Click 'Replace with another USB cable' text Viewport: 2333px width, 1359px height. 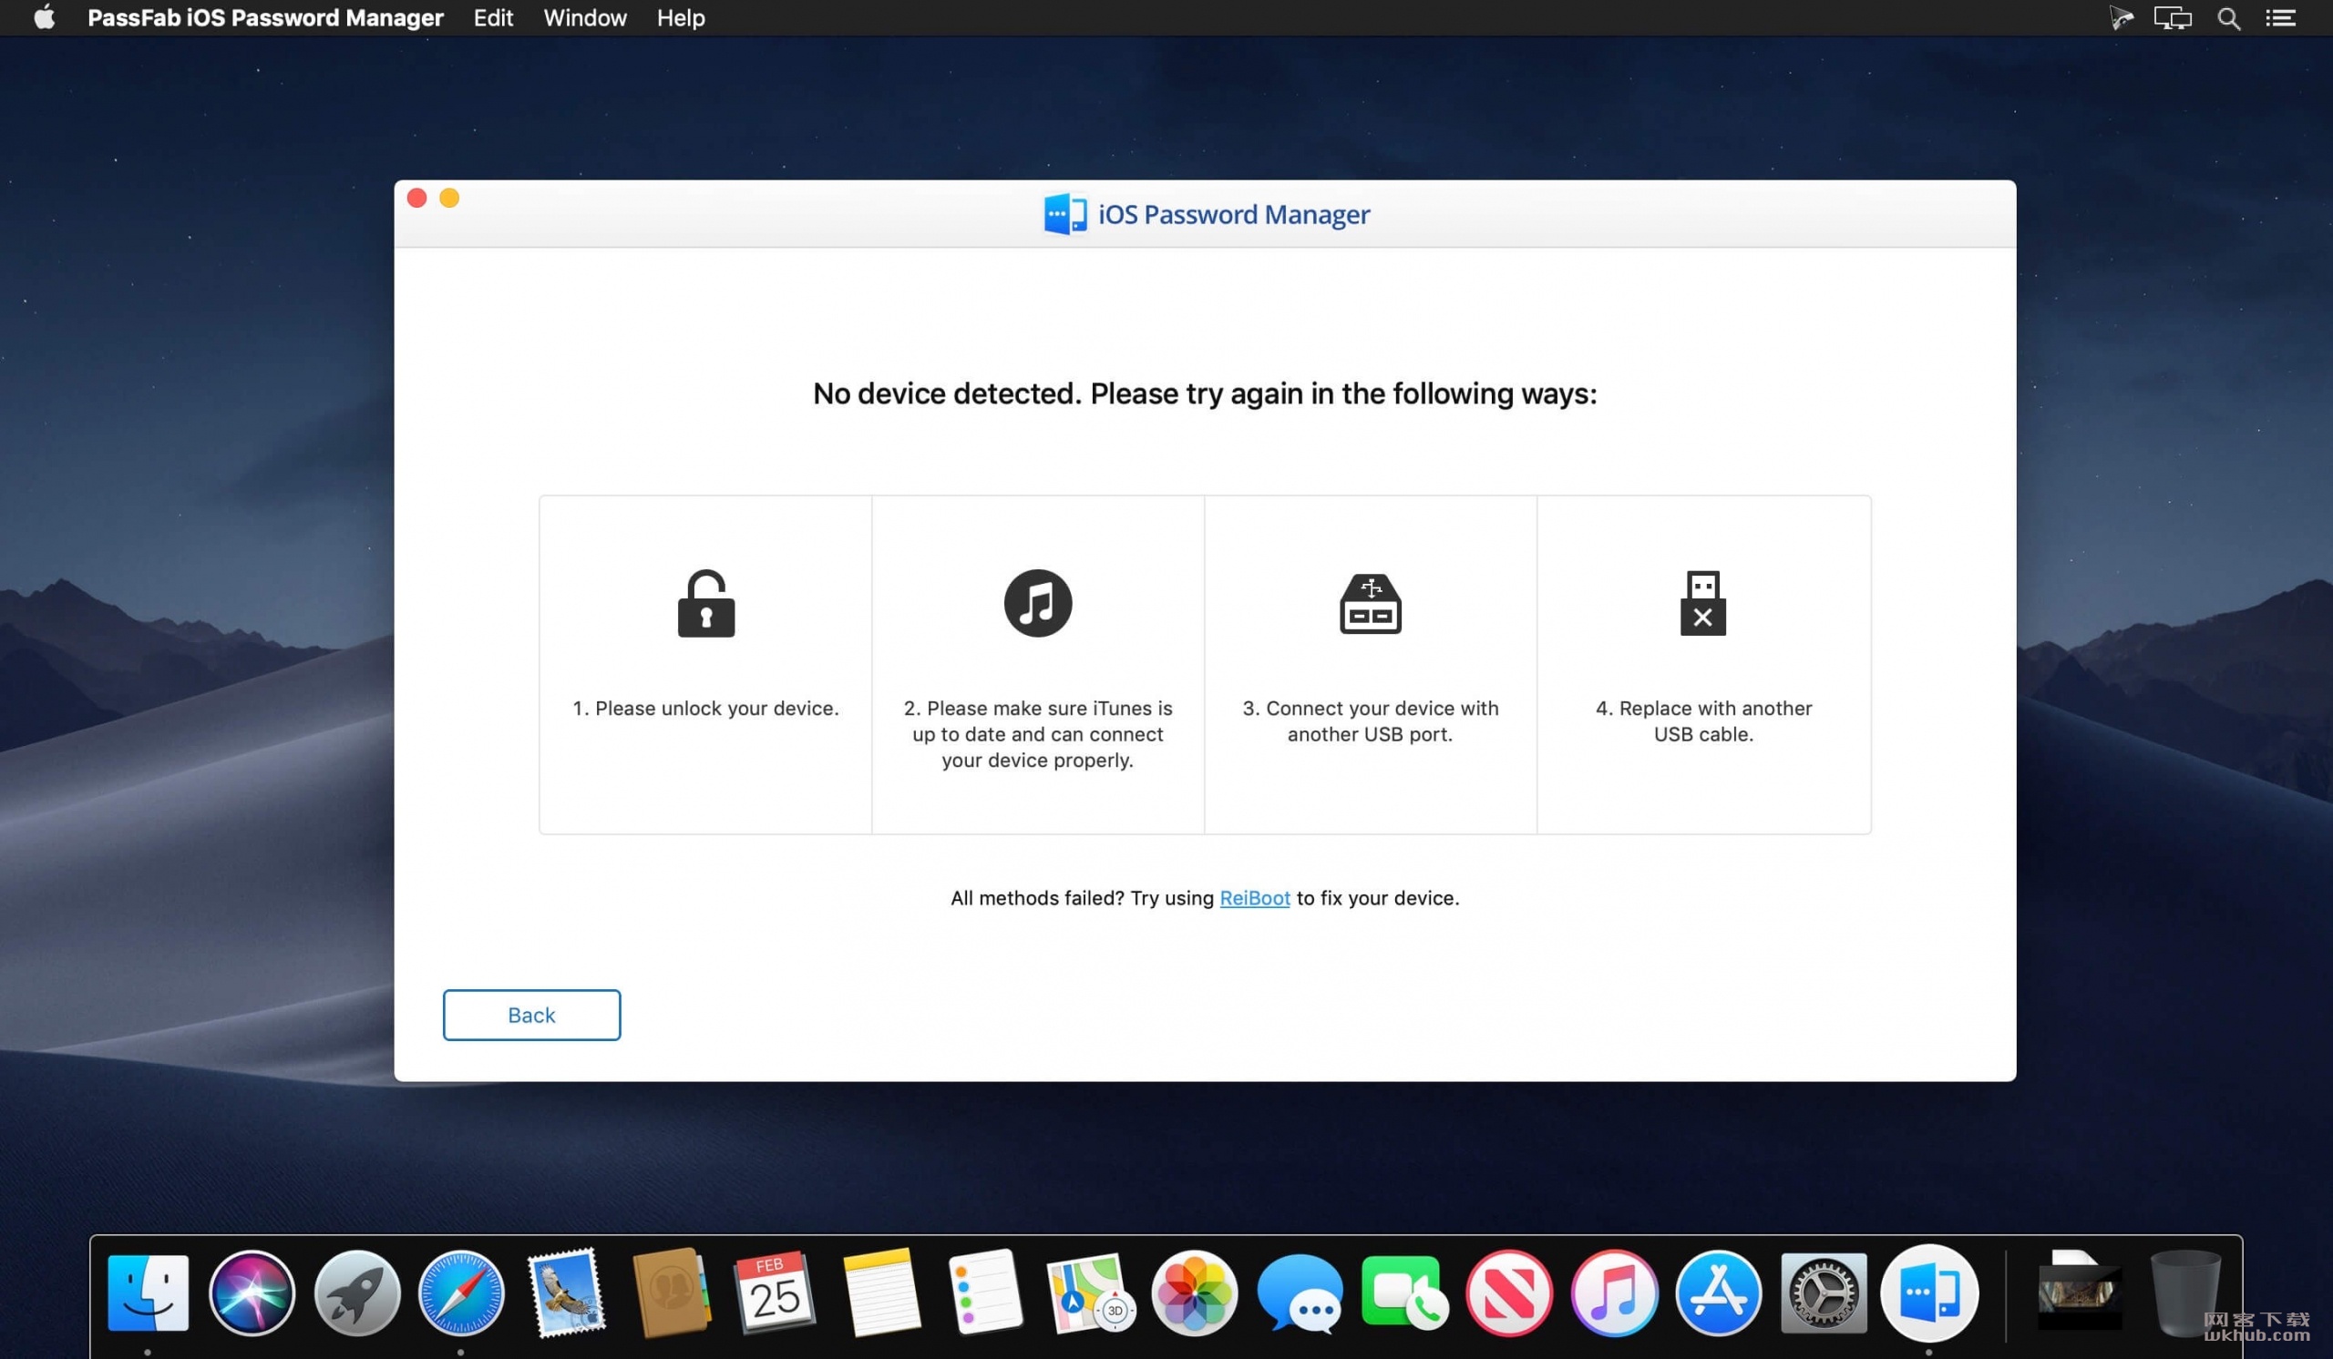[x=1703, y=720]
